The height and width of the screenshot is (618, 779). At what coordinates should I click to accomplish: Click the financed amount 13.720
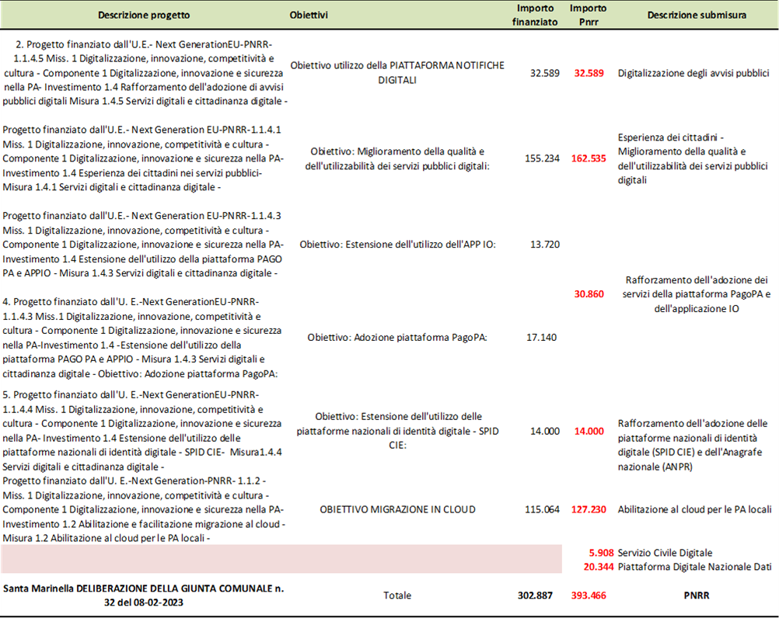[x=544, y=245]
